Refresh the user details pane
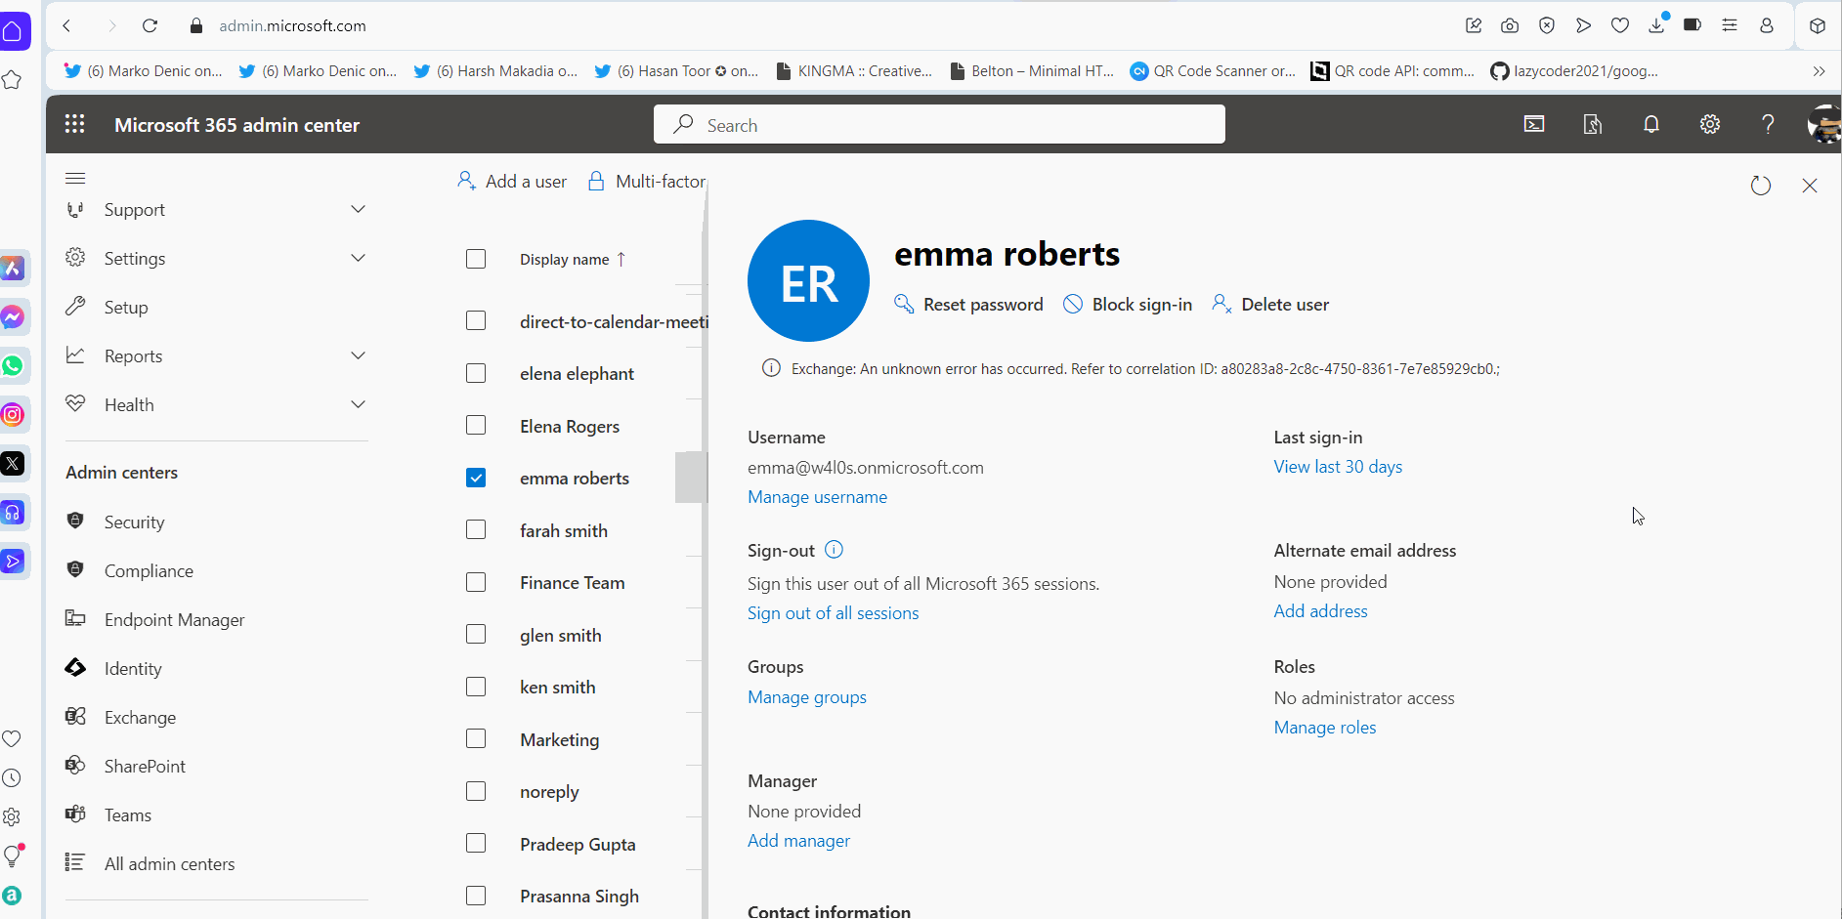Viewport: 1842px width, 919px height. [1761, 186]
